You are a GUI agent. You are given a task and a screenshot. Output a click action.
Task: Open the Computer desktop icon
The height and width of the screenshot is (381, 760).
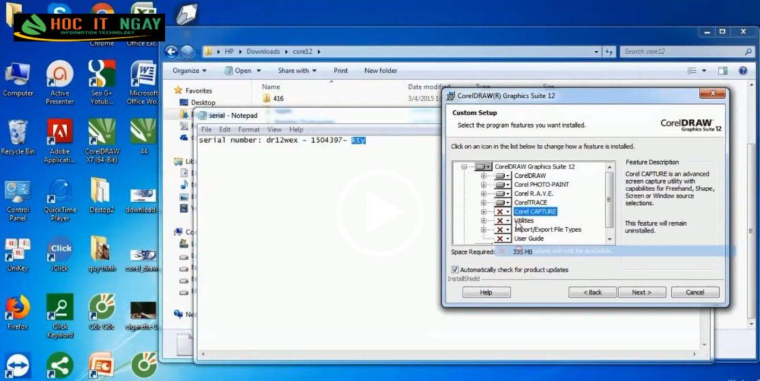click(18, 78)
